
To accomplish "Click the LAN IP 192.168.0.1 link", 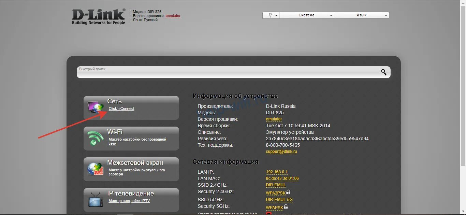I will (x=277, y=172).
